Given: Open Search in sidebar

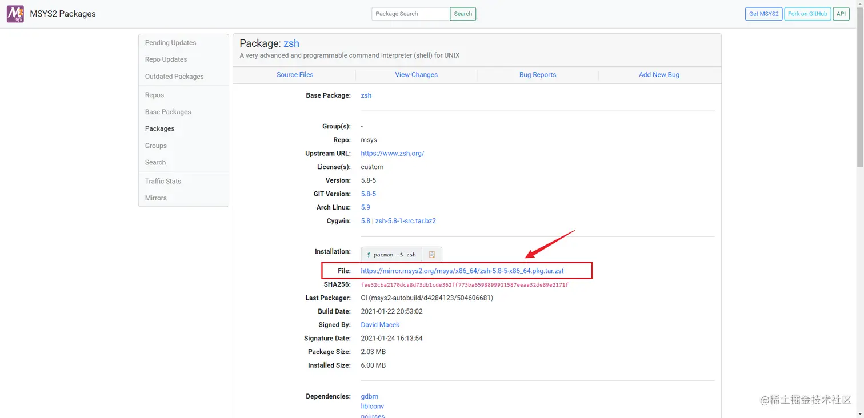Looking at the screenshot, I should pos(155,162).
